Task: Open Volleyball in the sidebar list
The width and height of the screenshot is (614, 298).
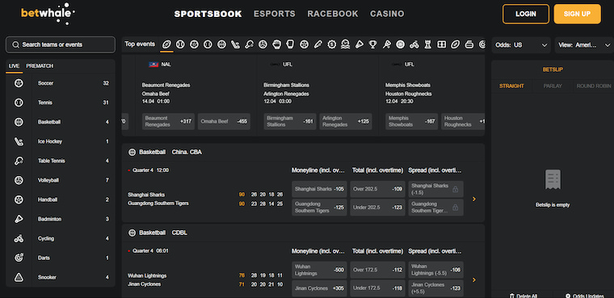Action: pos(61,180)
